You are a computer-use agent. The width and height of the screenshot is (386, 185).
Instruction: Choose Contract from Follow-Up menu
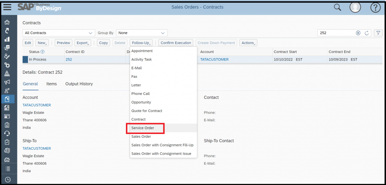139,119
